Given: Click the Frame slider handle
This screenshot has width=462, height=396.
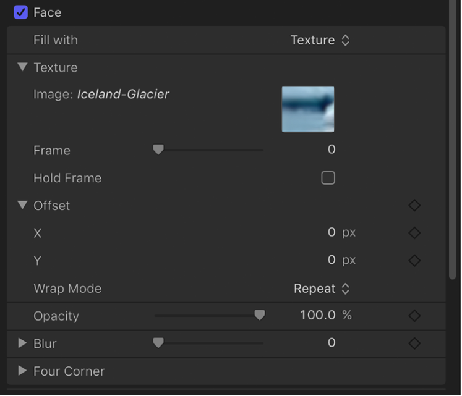Looking at the screenshot, I should [x=158, y=150].
